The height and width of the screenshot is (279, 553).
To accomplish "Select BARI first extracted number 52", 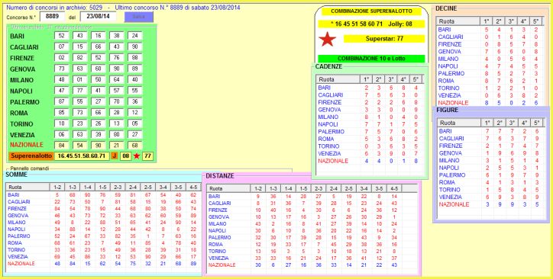I will coord(62,36).
